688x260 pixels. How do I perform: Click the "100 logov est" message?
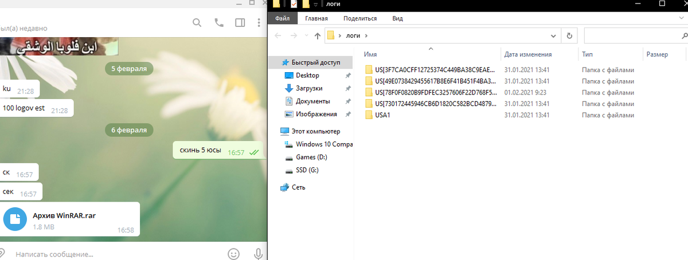coord(36,109)
